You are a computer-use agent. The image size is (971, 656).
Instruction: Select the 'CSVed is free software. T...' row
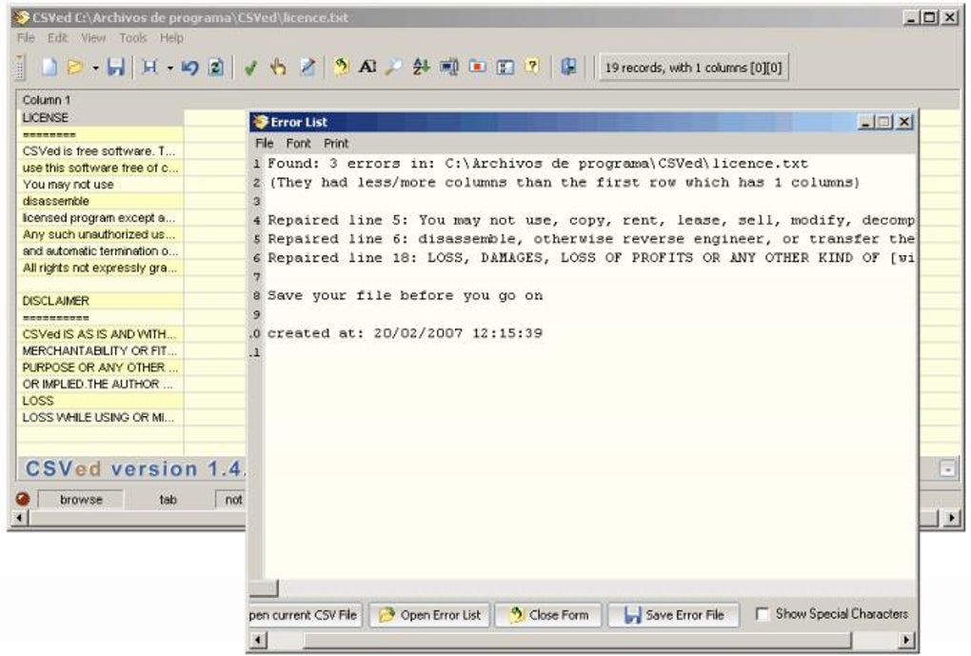point(100,151)
